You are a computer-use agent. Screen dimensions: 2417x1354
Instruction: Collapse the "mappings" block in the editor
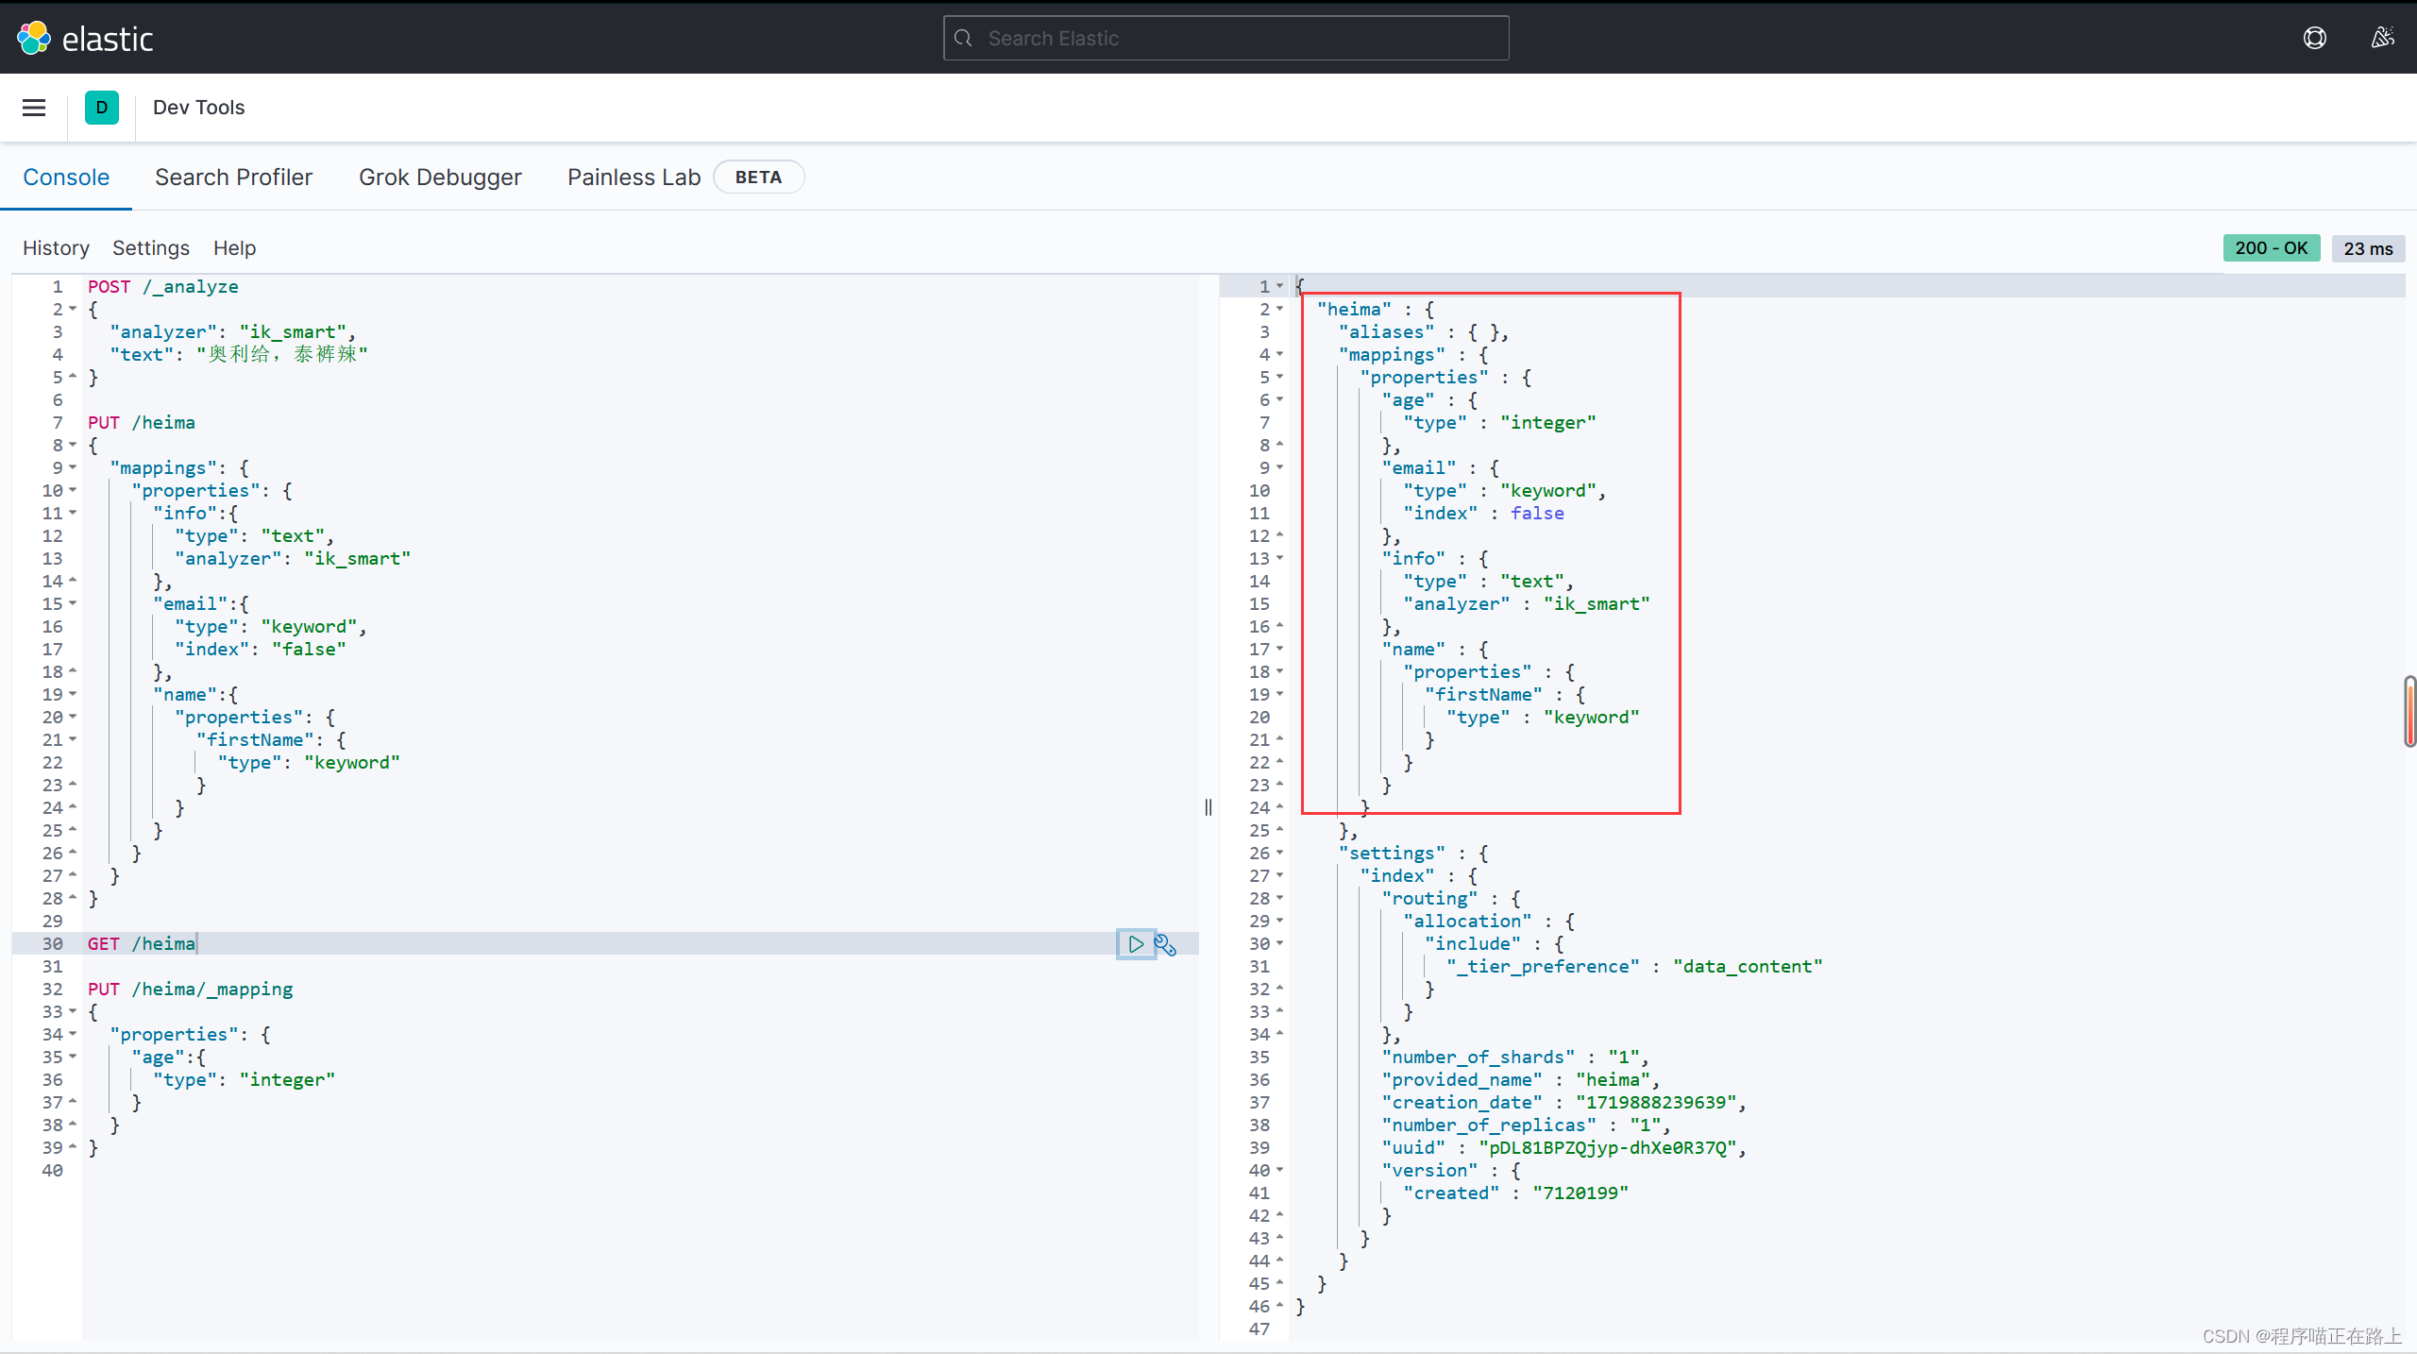(x=73, y=468)
